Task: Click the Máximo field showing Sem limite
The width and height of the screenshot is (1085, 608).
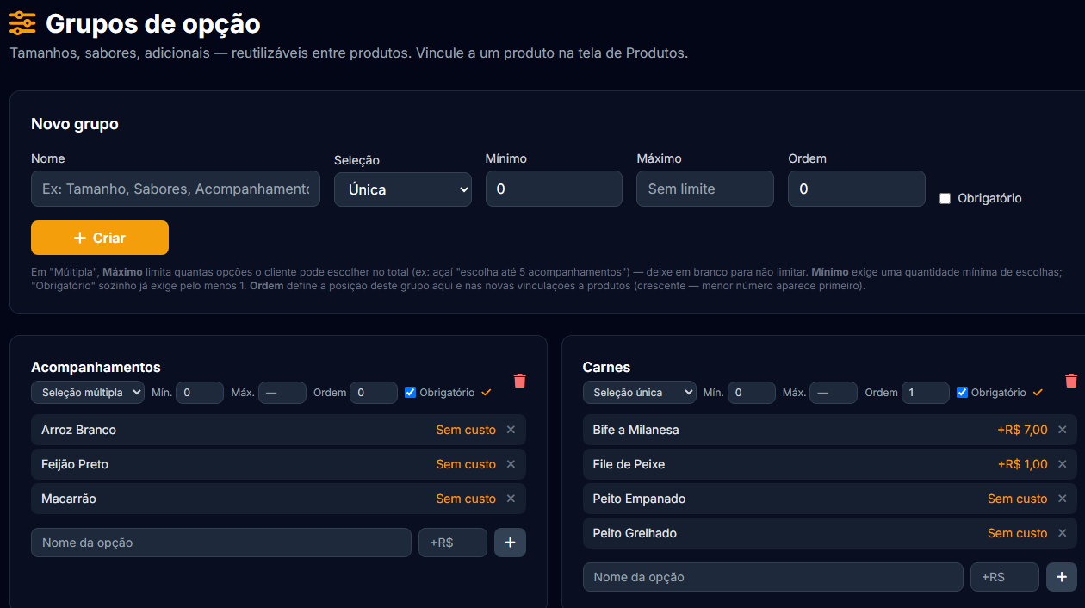Action: pos(705,189)
